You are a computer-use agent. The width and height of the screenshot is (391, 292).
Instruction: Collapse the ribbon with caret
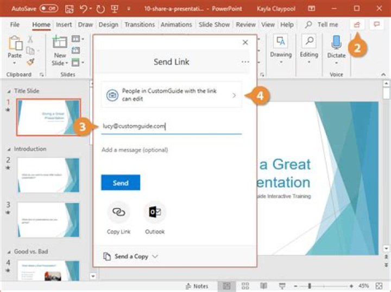tap(383, 74)
